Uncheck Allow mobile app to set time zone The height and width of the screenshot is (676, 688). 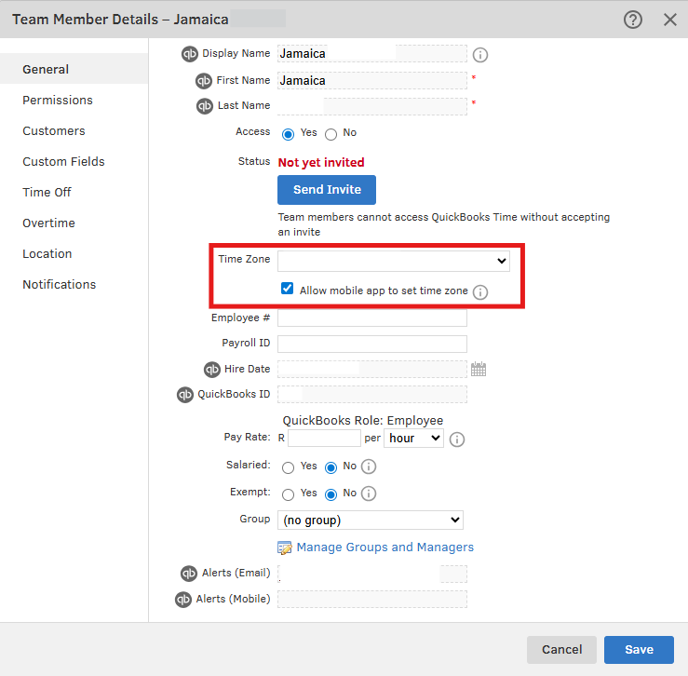[x=288, y=290]
